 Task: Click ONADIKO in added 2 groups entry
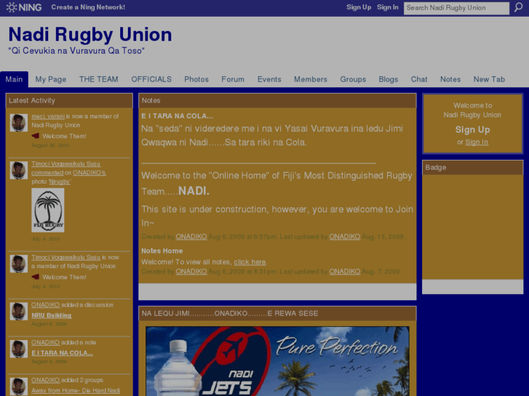(46, 380)
